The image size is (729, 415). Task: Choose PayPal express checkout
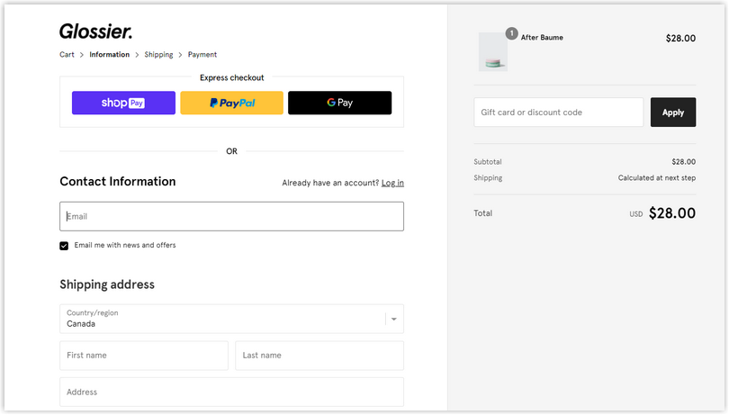(x=231, y=103)
